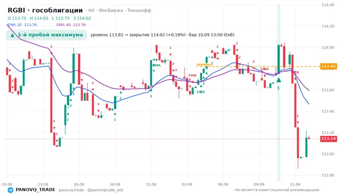Click the 'H 114.03' high value
349x196 pixels.
pos(39,18)
